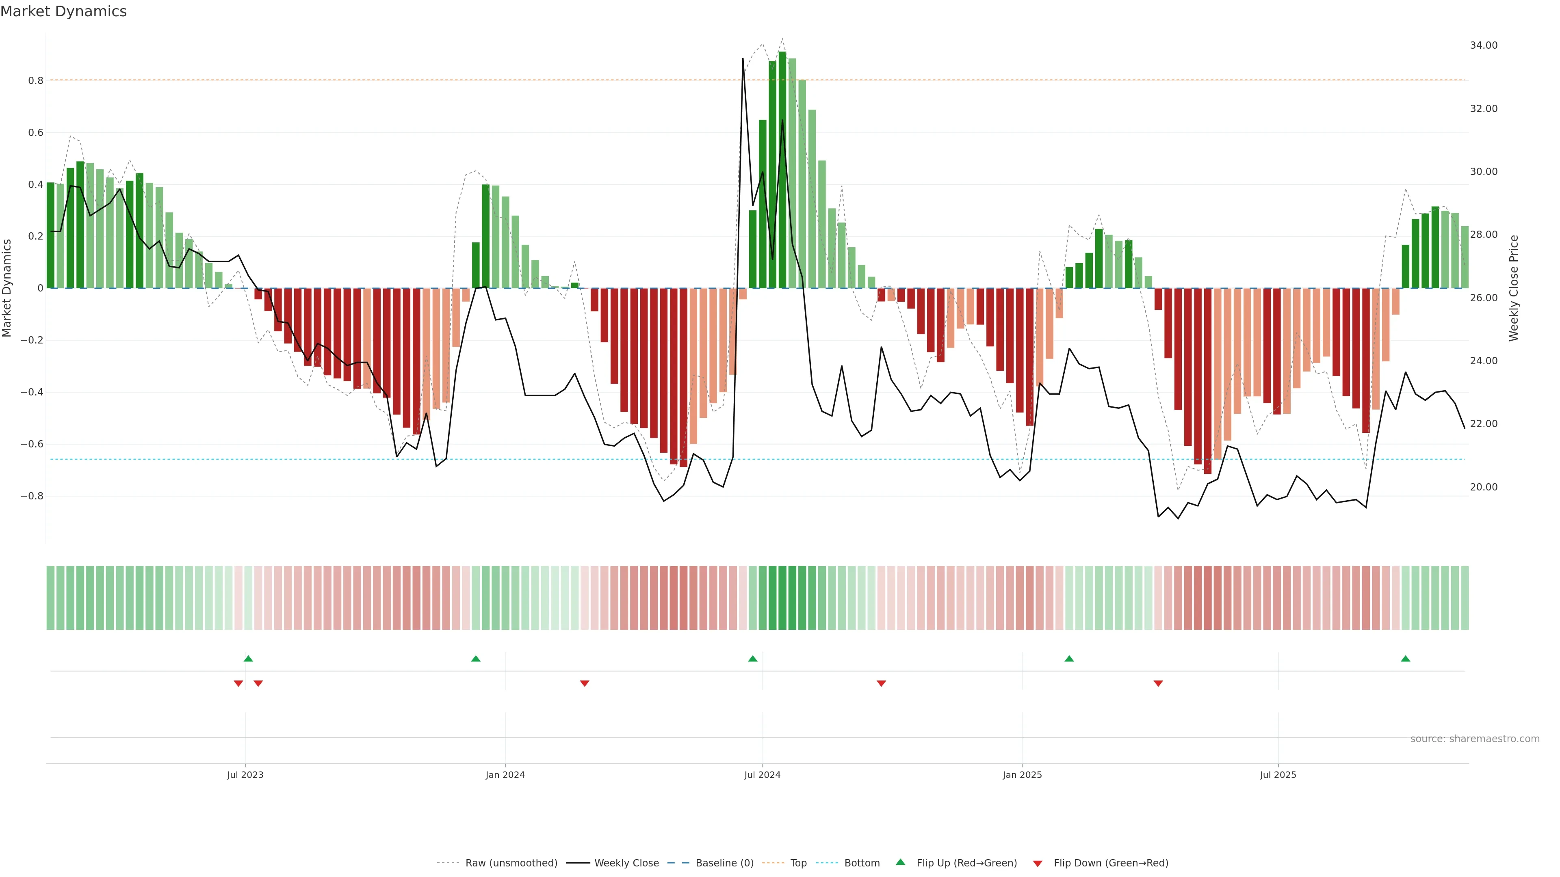Viewport: 1560px width, 877px height.
Task: Click the rightmost green flip-up triangle marker
Action: click(1405, 659)
